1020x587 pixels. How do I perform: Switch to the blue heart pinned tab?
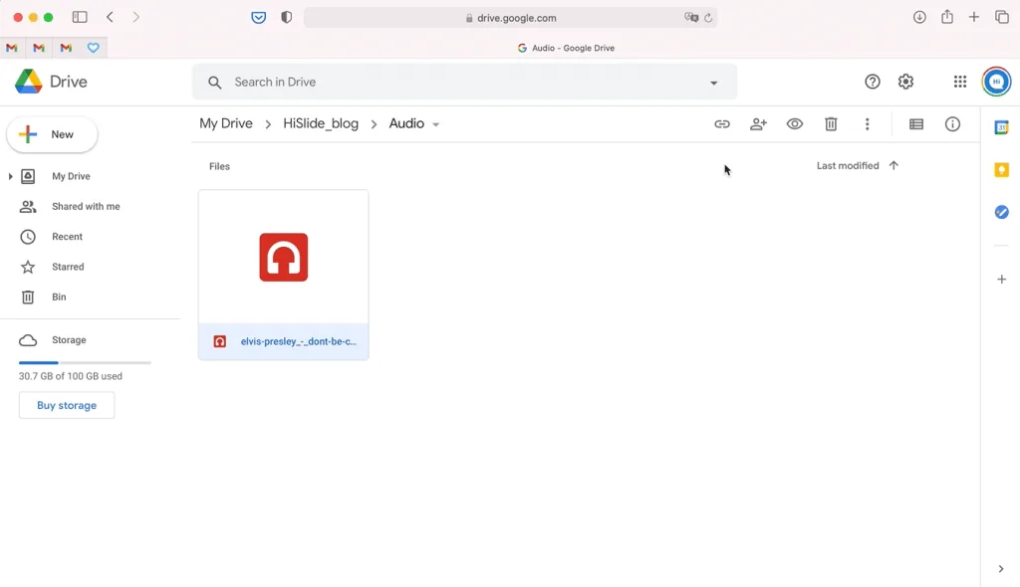point(93,48)
